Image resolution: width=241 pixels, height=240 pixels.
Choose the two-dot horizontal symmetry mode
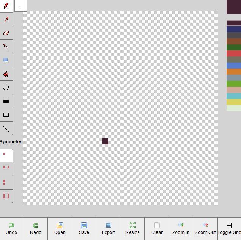pos(6,169)
